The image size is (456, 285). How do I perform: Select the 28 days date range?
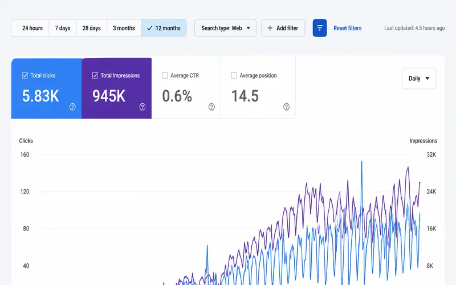pyautogui.click(x=92, y=28)
